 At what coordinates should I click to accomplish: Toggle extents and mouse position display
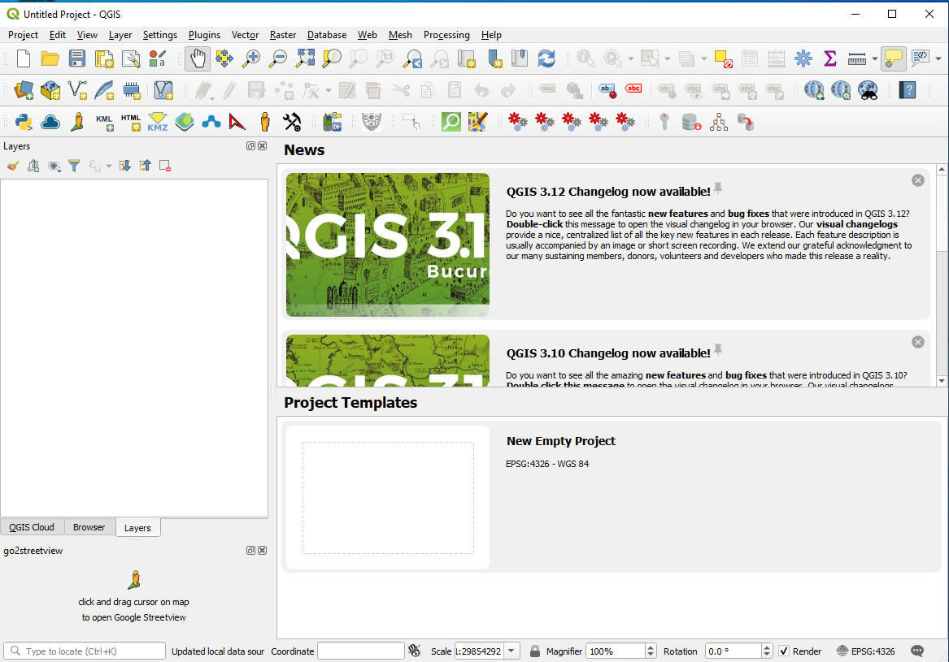(x=415, y=651)
